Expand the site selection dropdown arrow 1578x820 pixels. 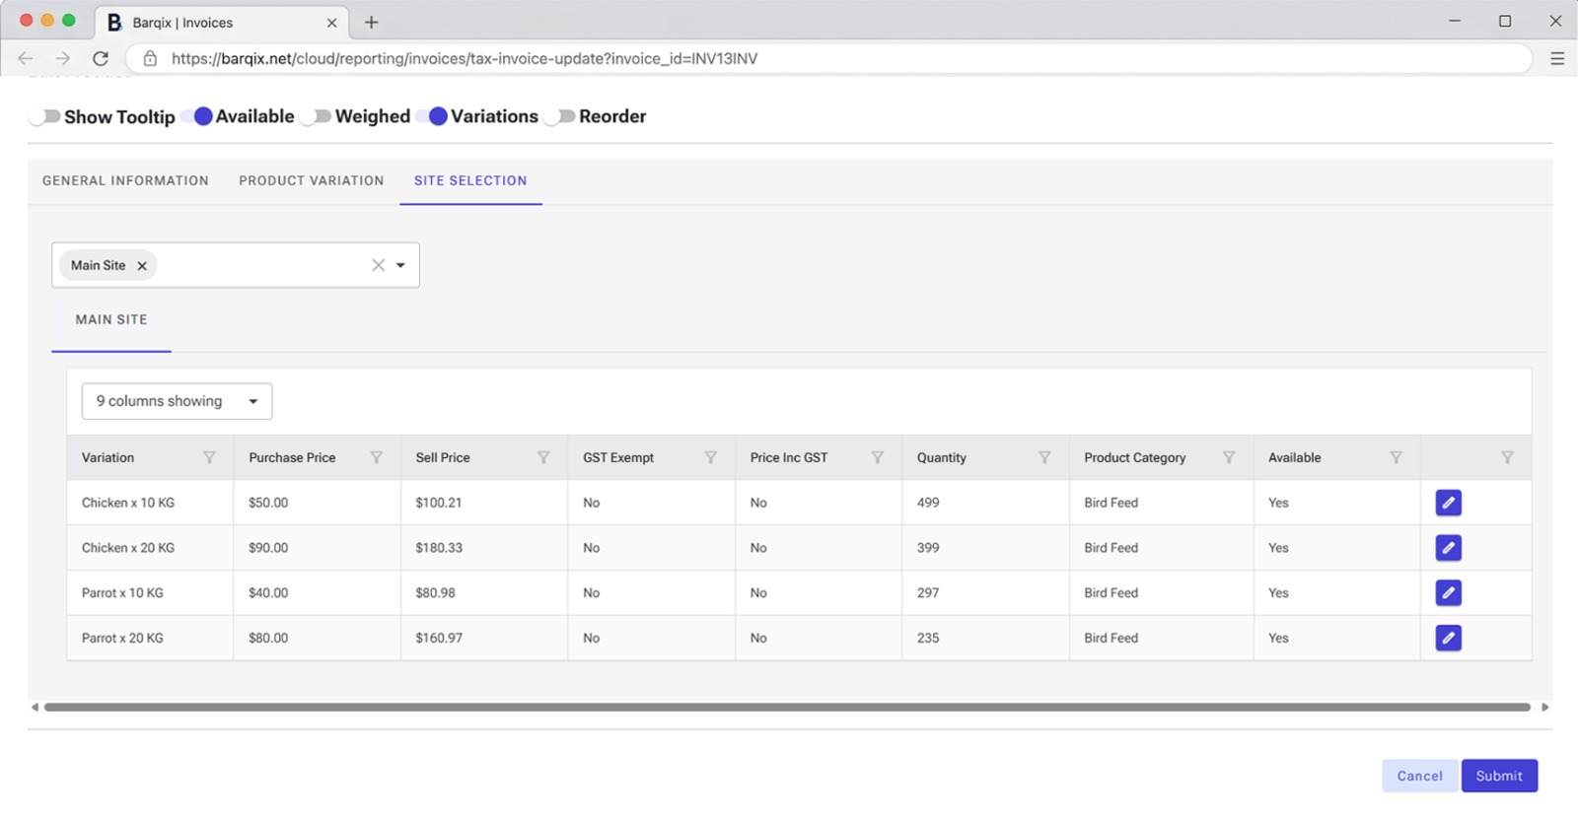400,265
